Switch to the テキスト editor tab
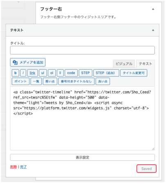This screenshot has width=166, height=184. [146, 64]
